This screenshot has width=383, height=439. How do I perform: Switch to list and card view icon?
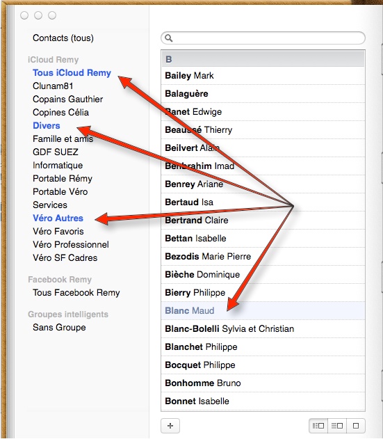click(337, 426)
